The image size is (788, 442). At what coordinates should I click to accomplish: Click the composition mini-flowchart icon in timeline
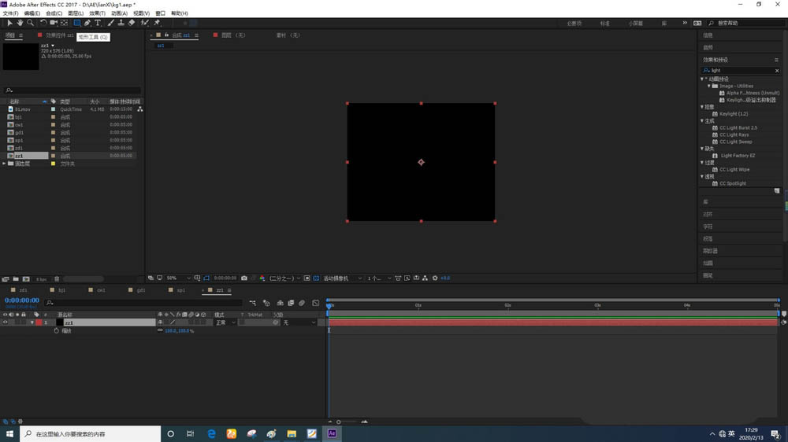(253, 303)
